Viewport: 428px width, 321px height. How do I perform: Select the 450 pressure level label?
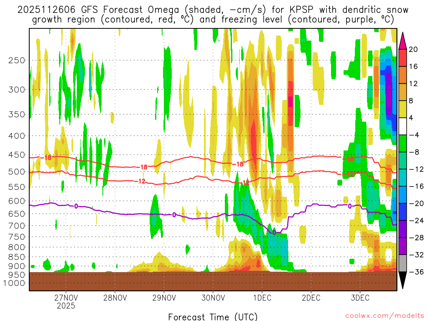click(x=17, y=155)
